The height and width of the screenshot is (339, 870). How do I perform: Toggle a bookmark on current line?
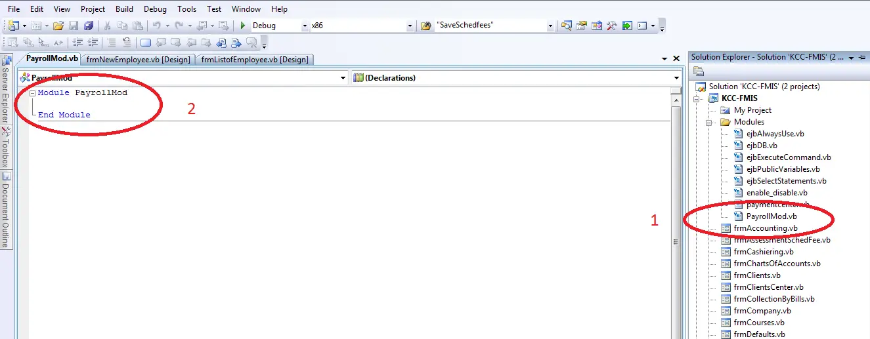[x=146, y=43]
